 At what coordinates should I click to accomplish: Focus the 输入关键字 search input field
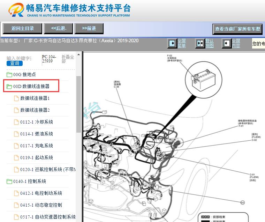(x=19, y=58)
